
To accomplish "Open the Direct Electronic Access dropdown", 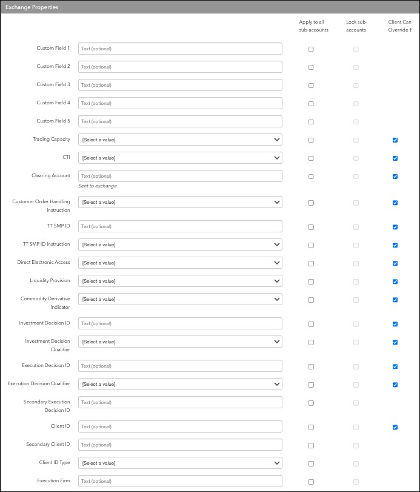I will click(x=180, y=263).
